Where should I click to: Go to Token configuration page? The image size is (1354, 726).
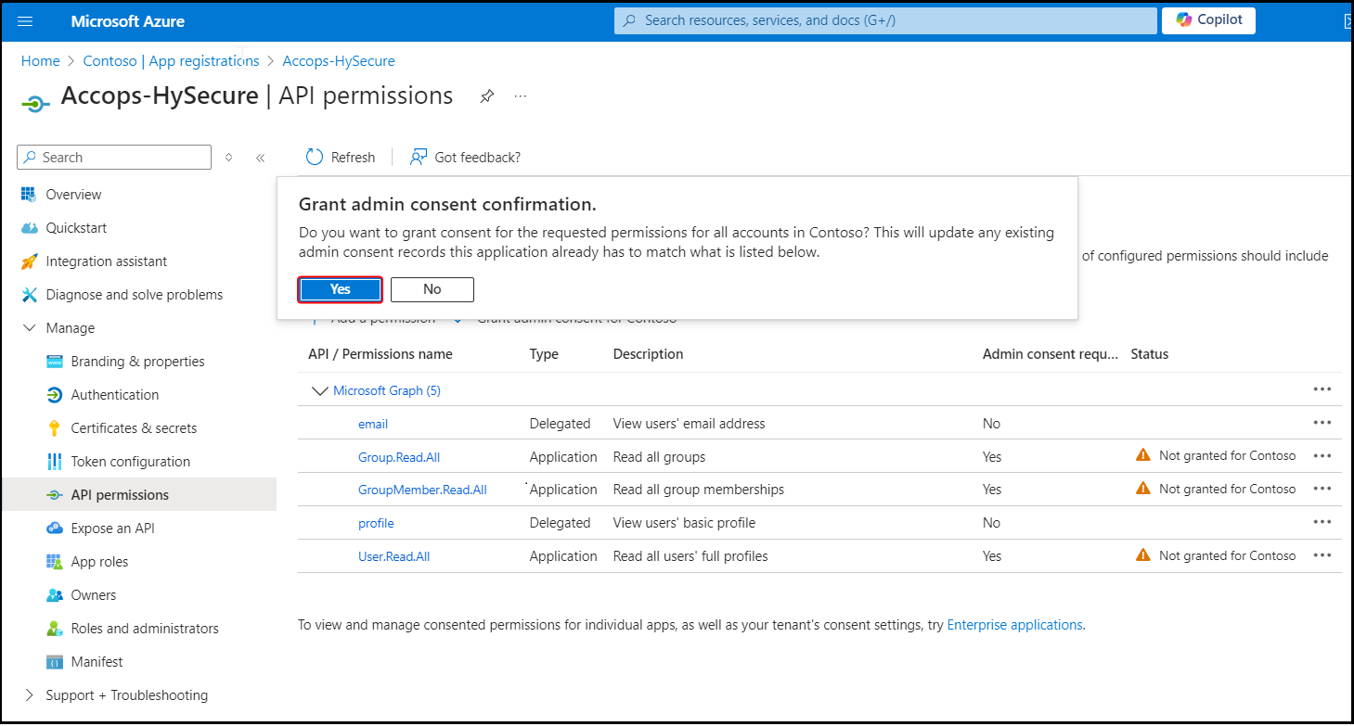(130, 462)
